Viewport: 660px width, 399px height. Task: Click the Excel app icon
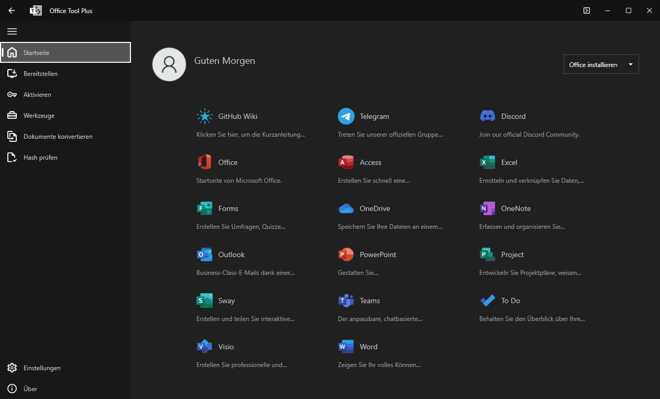click(488, 162)
